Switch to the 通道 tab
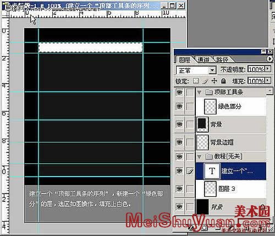Viewport: 275px width, 236px height. [203, 60]
